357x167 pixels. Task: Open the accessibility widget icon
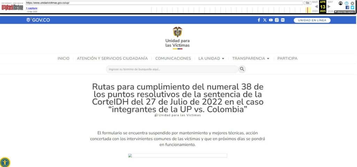pos(5,162)
